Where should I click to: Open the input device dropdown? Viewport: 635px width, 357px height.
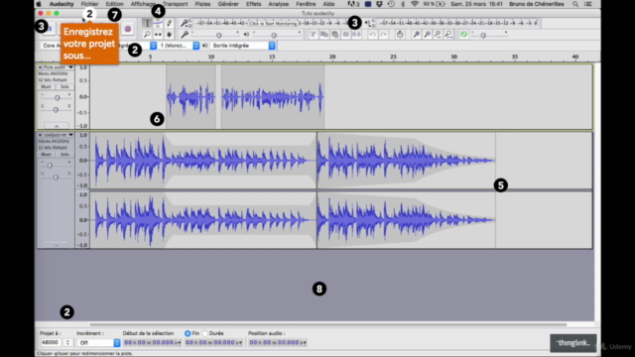153,46
